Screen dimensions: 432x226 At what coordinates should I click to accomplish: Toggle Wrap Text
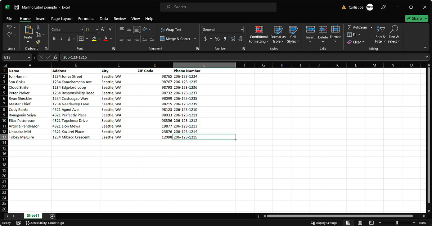[171, 29]
